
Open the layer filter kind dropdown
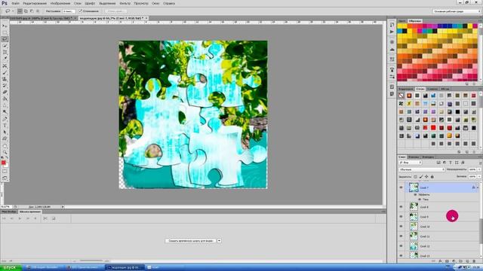pos(411,163)
